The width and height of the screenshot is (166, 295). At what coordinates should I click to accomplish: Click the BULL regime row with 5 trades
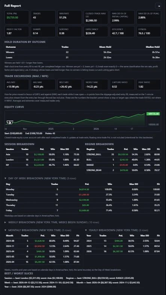click(123, 160)
